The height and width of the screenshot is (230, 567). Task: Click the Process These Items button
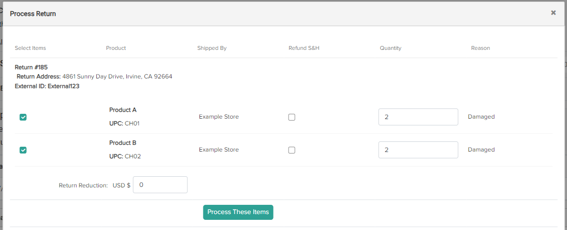coord(238,212)
